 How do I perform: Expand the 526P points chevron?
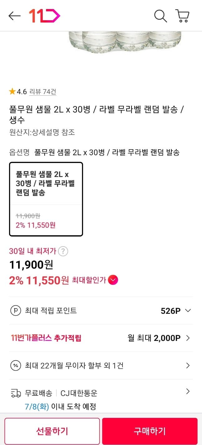pos(188,311)
